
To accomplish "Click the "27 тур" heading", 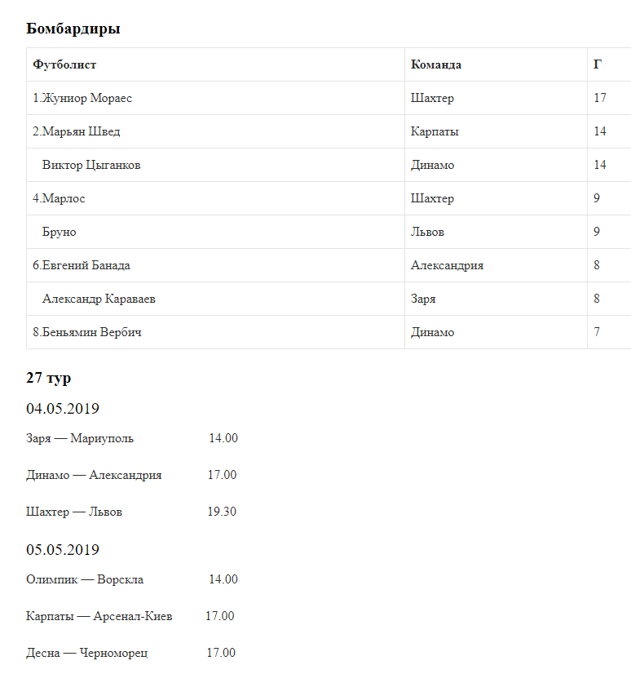I will pos(48,378).
